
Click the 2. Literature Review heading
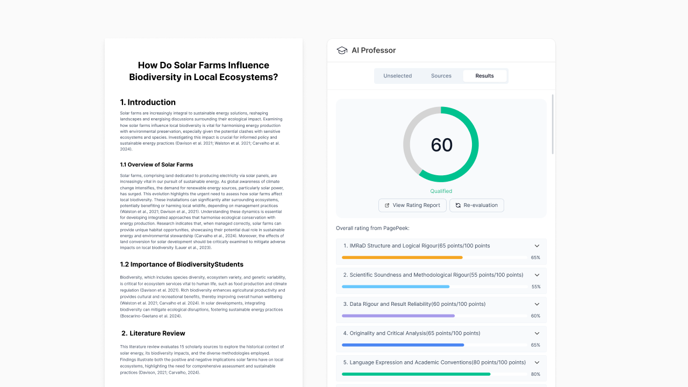pos(153,333)
